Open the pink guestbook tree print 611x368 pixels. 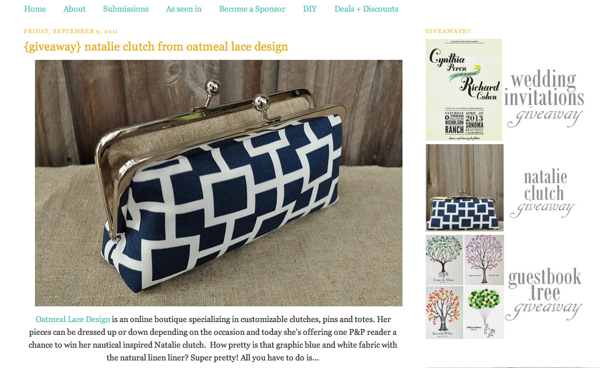484,260
